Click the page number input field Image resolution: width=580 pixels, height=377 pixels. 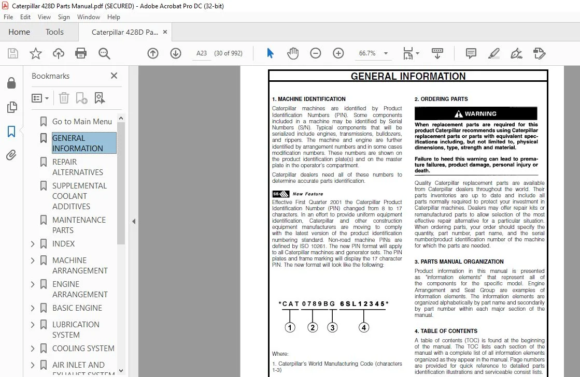pyautogui.click(x=202, y=53)
